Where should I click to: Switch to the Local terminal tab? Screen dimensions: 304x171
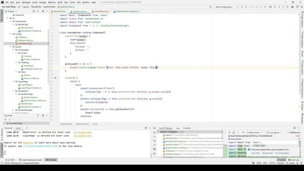[18, 128]
